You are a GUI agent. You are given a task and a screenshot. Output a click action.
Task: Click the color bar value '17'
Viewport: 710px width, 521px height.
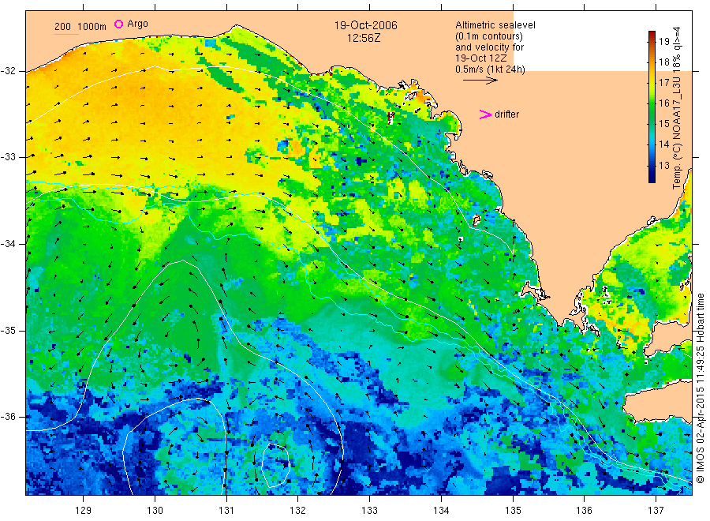tap(663, 82)
